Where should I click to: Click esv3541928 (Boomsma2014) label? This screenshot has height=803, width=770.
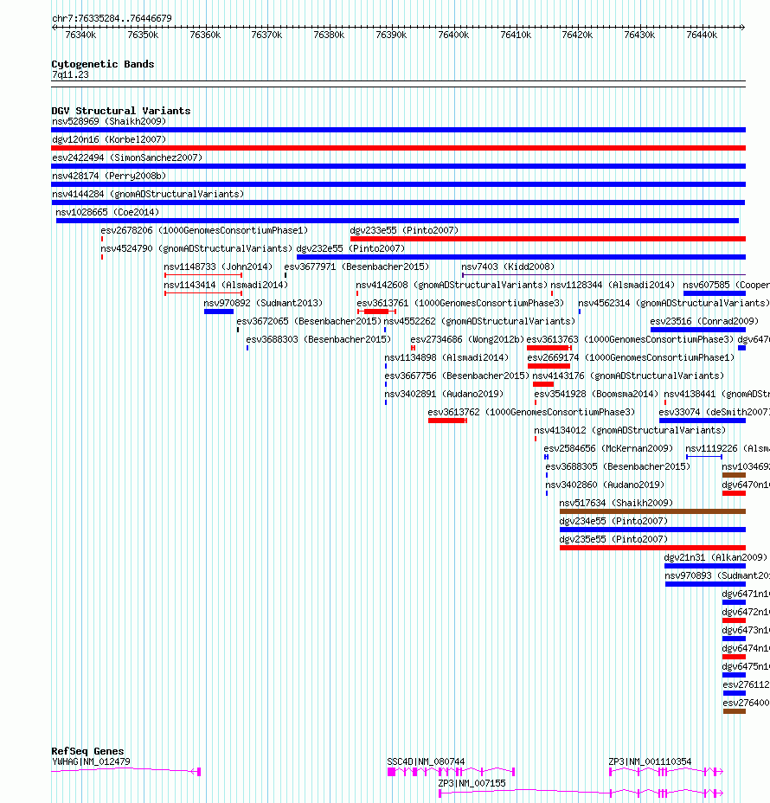point(596,394)
